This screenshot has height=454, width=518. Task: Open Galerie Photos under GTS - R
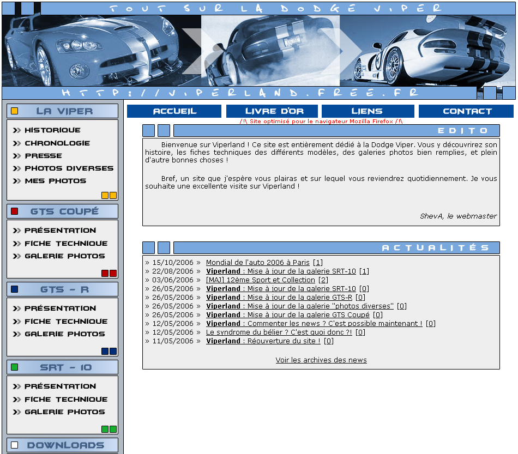point(65,334)
